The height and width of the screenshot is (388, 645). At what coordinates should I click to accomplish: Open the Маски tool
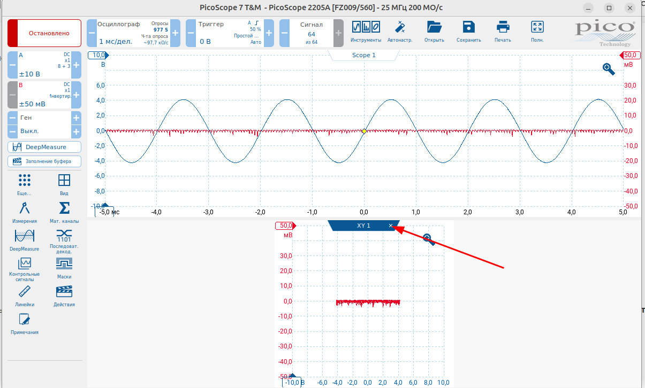(64, 268)
